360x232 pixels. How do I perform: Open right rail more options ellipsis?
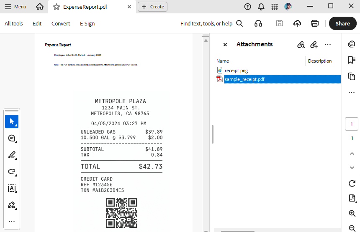click(x=352, y=93)
